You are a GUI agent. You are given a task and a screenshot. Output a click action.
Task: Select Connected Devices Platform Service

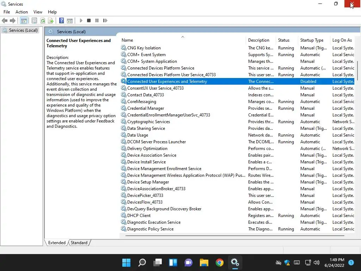tap(237, 68)
